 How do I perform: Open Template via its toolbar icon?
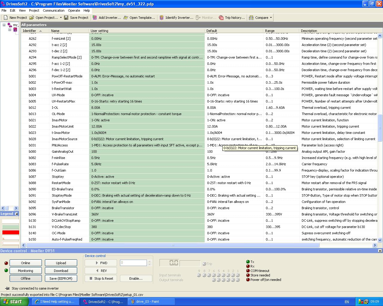(x=126, y=18)
